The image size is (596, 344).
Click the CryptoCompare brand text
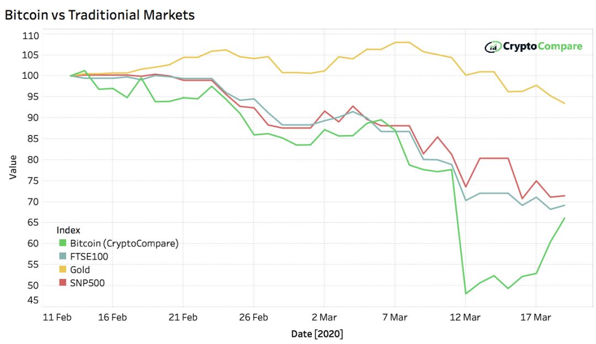542,47
